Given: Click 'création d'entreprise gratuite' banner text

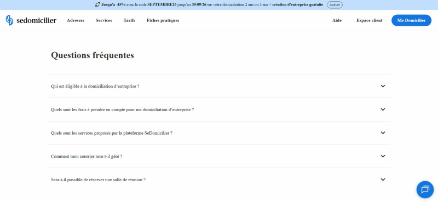Looking at the screenshot, I should point(298,5).
